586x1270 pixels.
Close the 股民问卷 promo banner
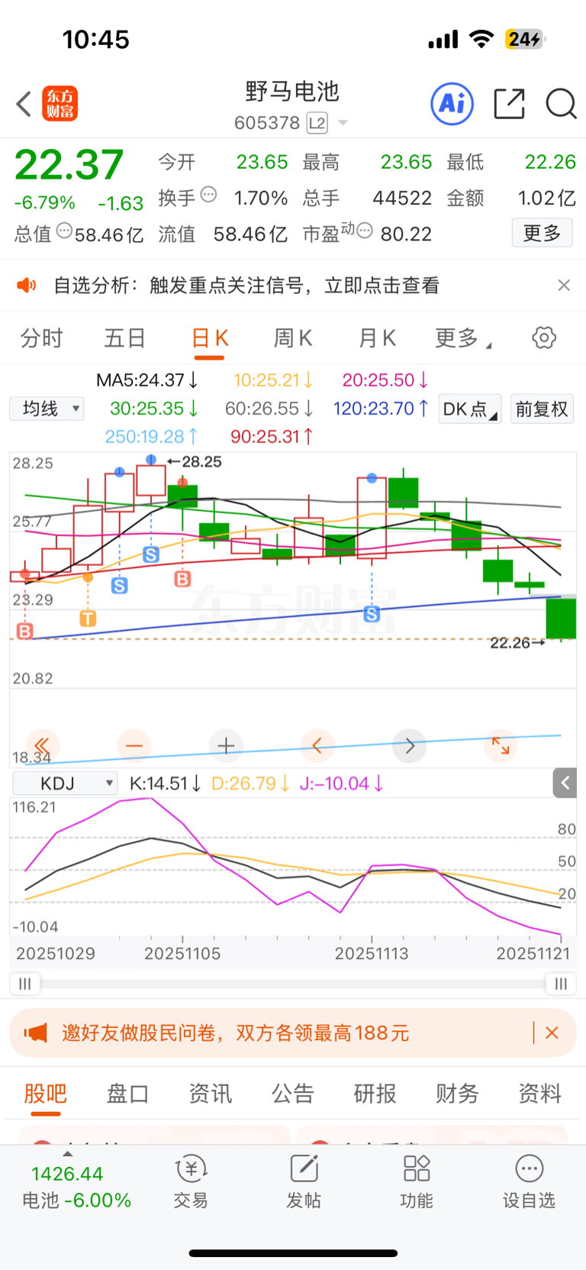[552, 1033]
